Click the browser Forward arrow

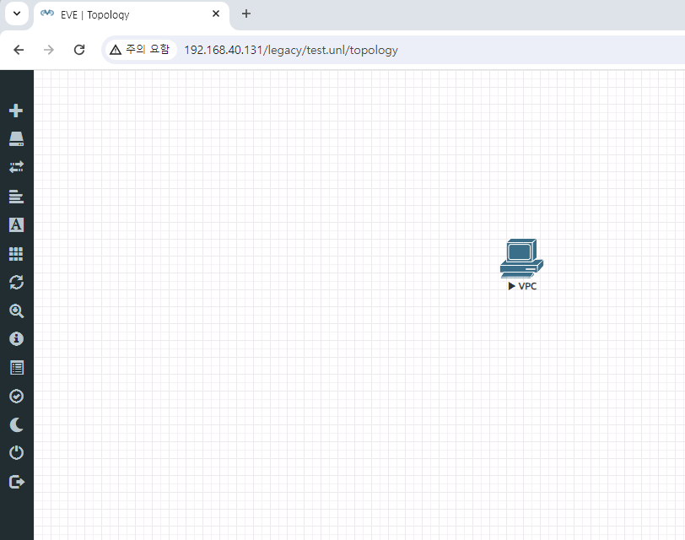click(x=48, y=50)
